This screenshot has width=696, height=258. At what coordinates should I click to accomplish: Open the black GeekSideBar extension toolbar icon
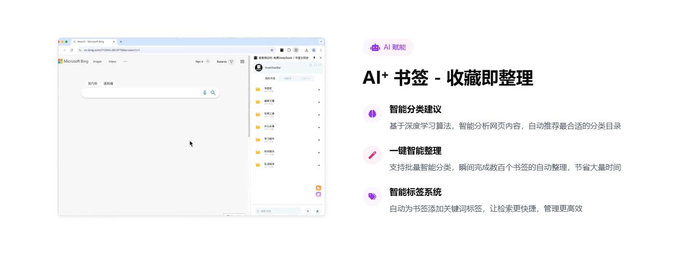pos(282,50)
